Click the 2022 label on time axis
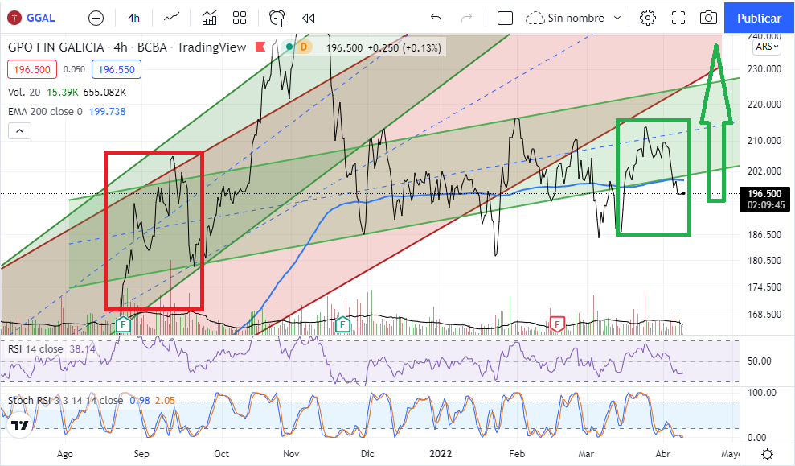795x466 pixels. tap(441, 454)
